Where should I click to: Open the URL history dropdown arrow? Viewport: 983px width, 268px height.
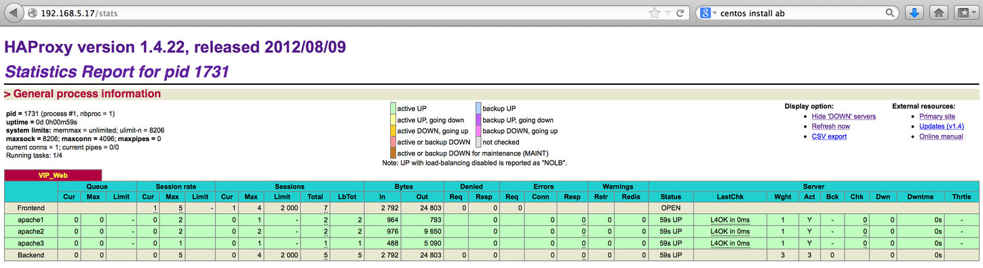point(667,13)
